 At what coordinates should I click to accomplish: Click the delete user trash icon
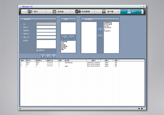(x=54, y=56)
